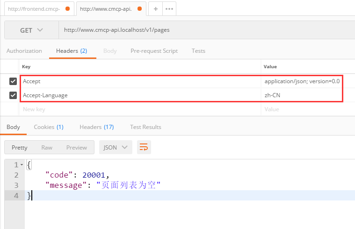Open the Pre-request Script tab
The height and width of the screenshot is (229, 355).
[x=154, y=51]
